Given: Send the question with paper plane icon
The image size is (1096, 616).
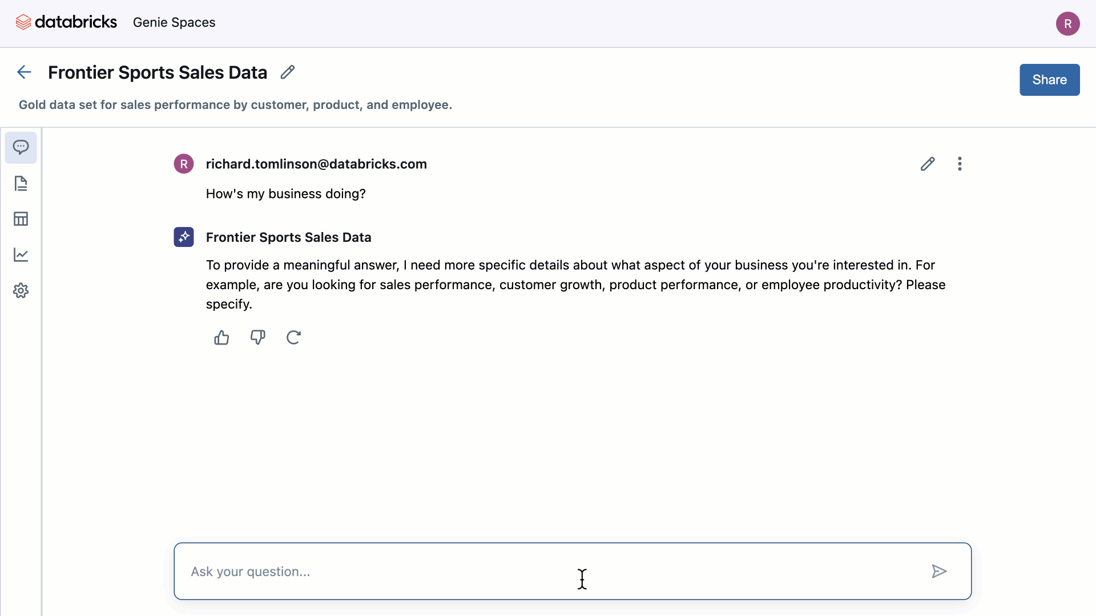Looking at the screenshot, I should click(939, 572).
